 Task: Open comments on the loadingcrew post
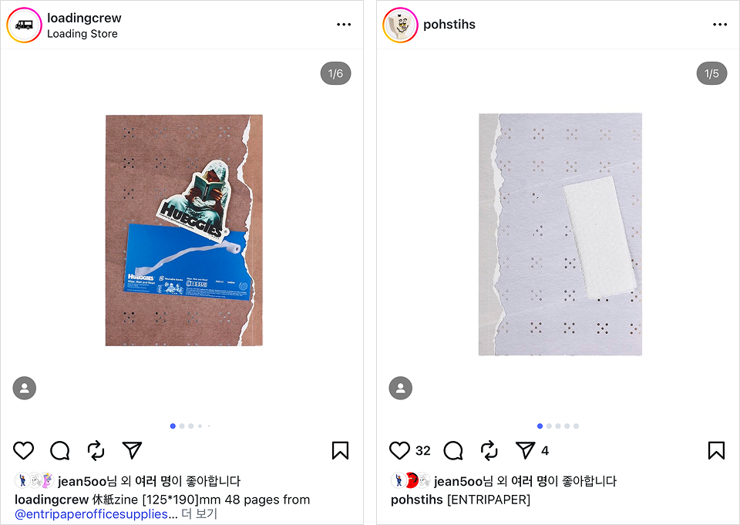[x=60, y=450]
